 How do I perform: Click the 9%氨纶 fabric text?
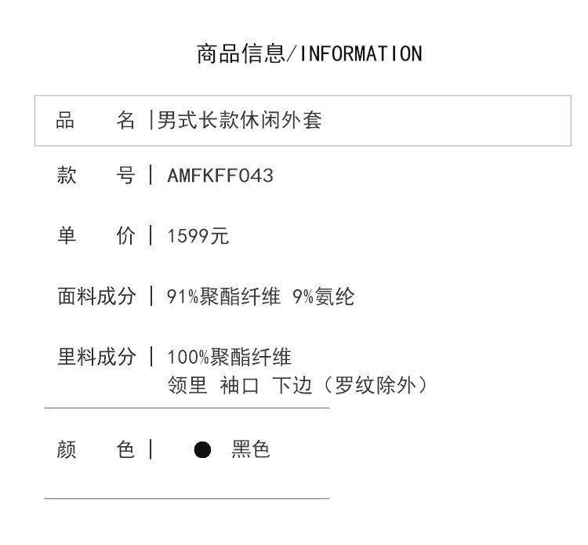[x=323, y=297]
